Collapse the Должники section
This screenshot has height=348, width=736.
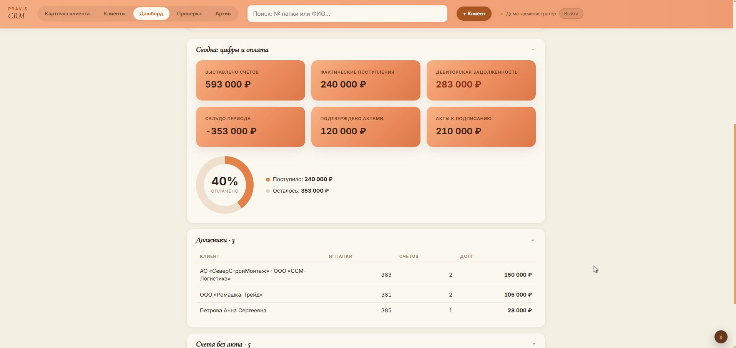click(x=533, y=240)
